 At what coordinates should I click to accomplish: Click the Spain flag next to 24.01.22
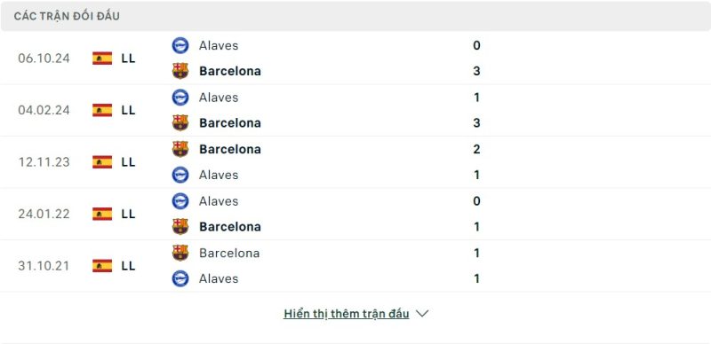point(102,214)
